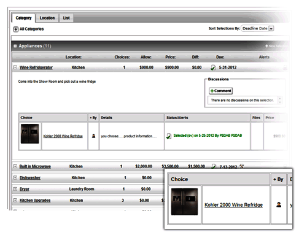This screenshot has width=299, height=235.
Task: Open the List tab
Action: pos(66,18)
